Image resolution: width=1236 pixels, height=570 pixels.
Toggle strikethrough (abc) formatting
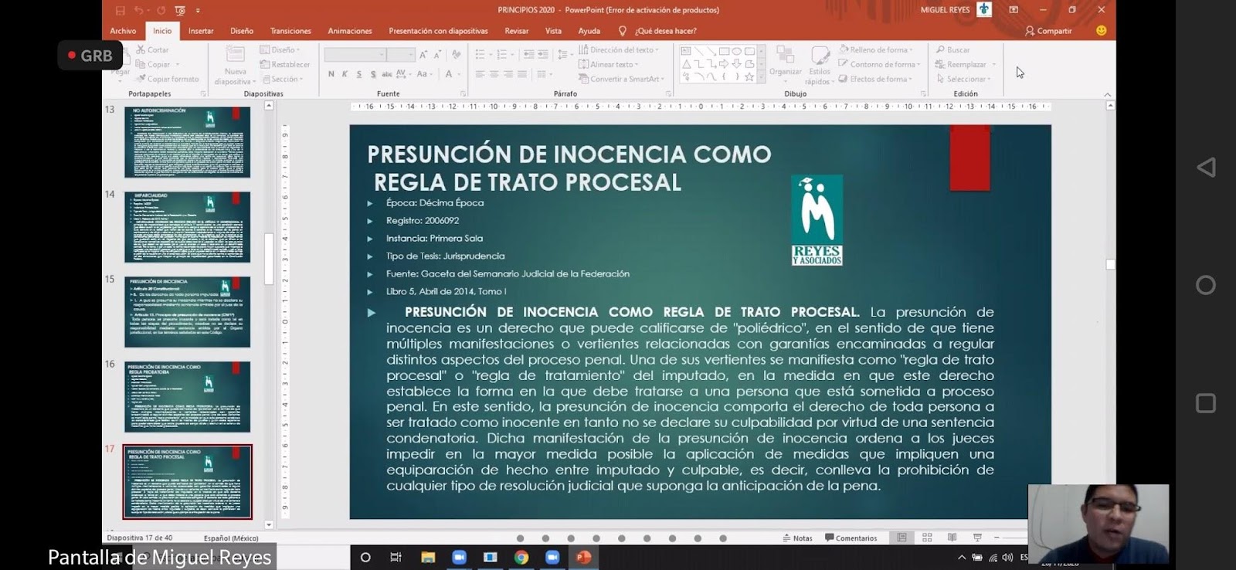pyautogui.click(x=387, y=74)
